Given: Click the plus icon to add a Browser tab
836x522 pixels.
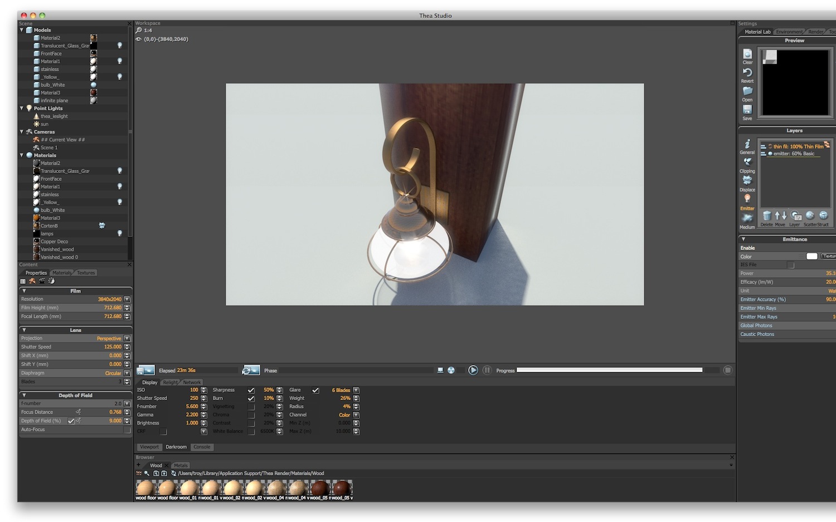Looking at the screenshot, I should 138,465.
